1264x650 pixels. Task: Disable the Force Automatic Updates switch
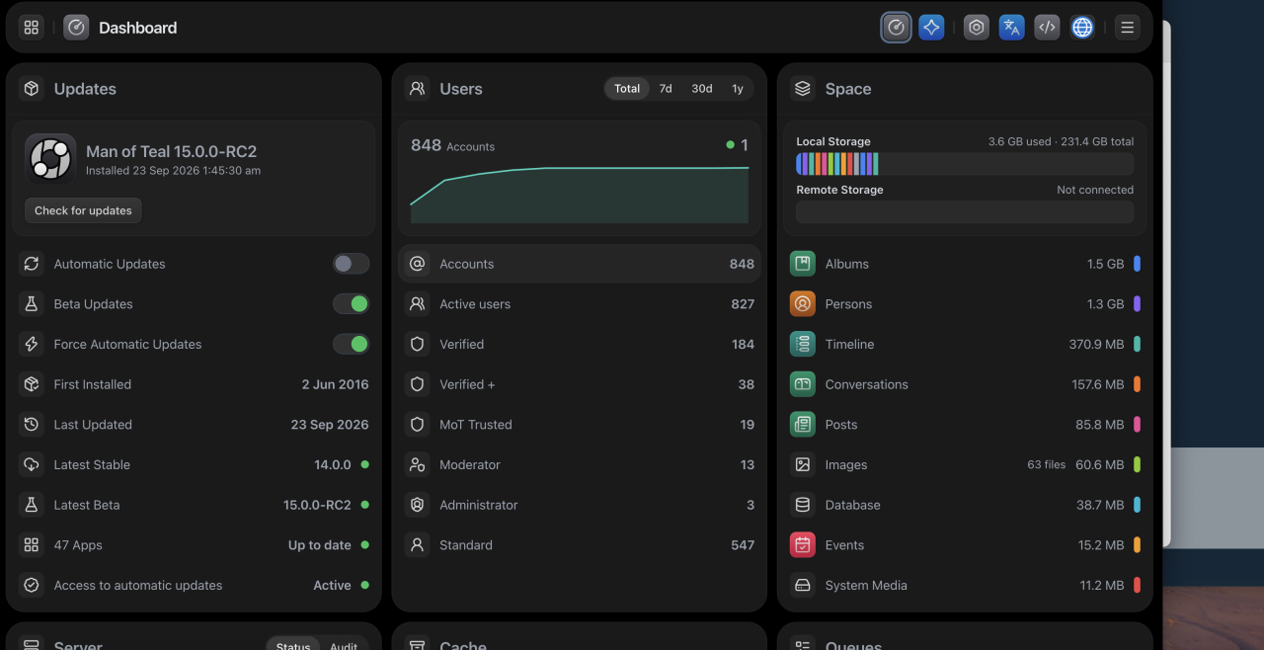click(x=351, y=344)
